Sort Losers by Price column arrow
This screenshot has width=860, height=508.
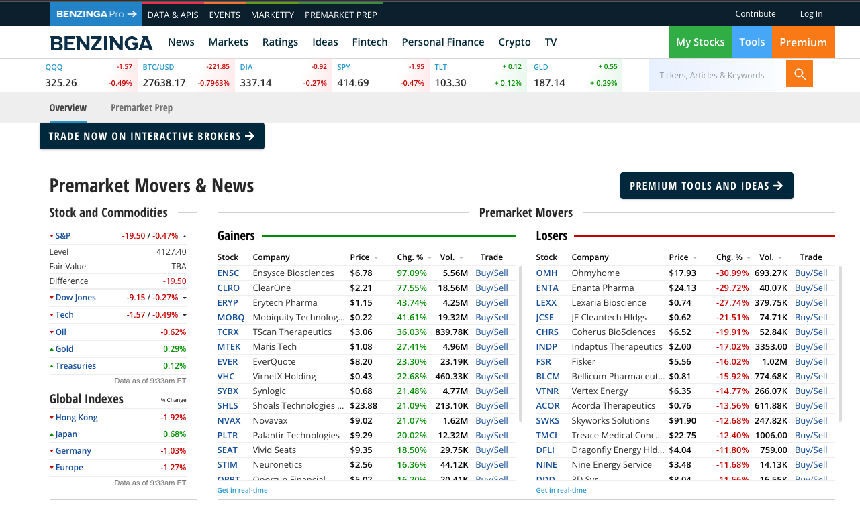[695, 257]
